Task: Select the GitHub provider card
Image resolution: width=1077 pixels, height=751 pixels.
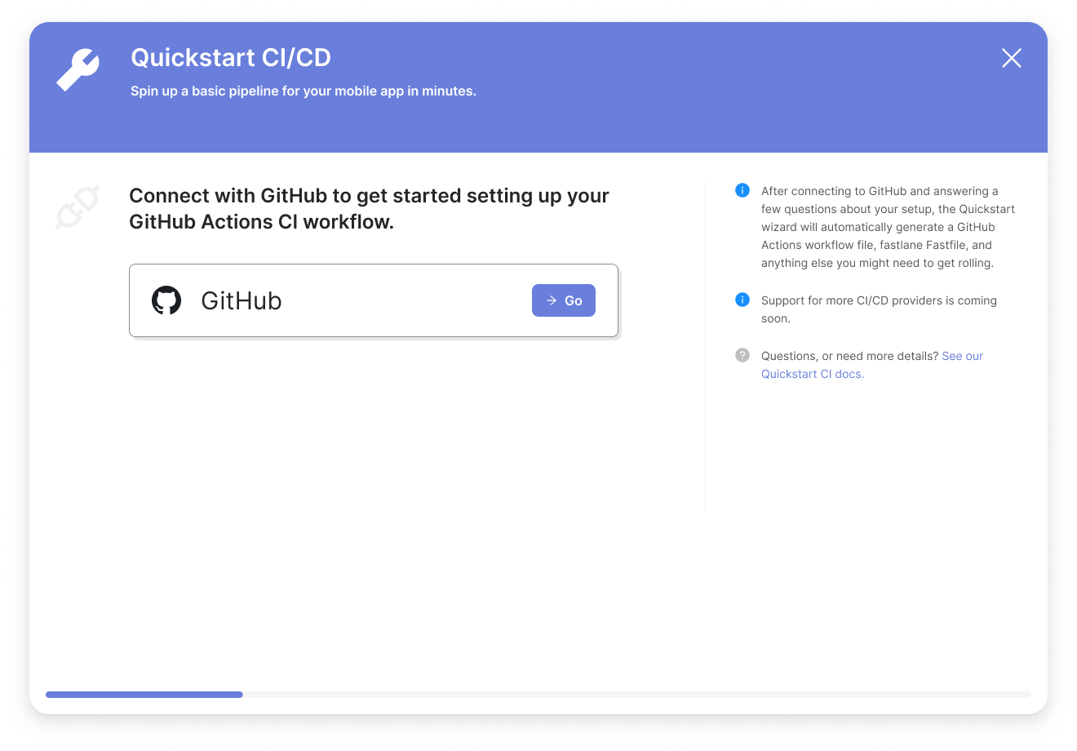Action: click(x=374, y=300)
